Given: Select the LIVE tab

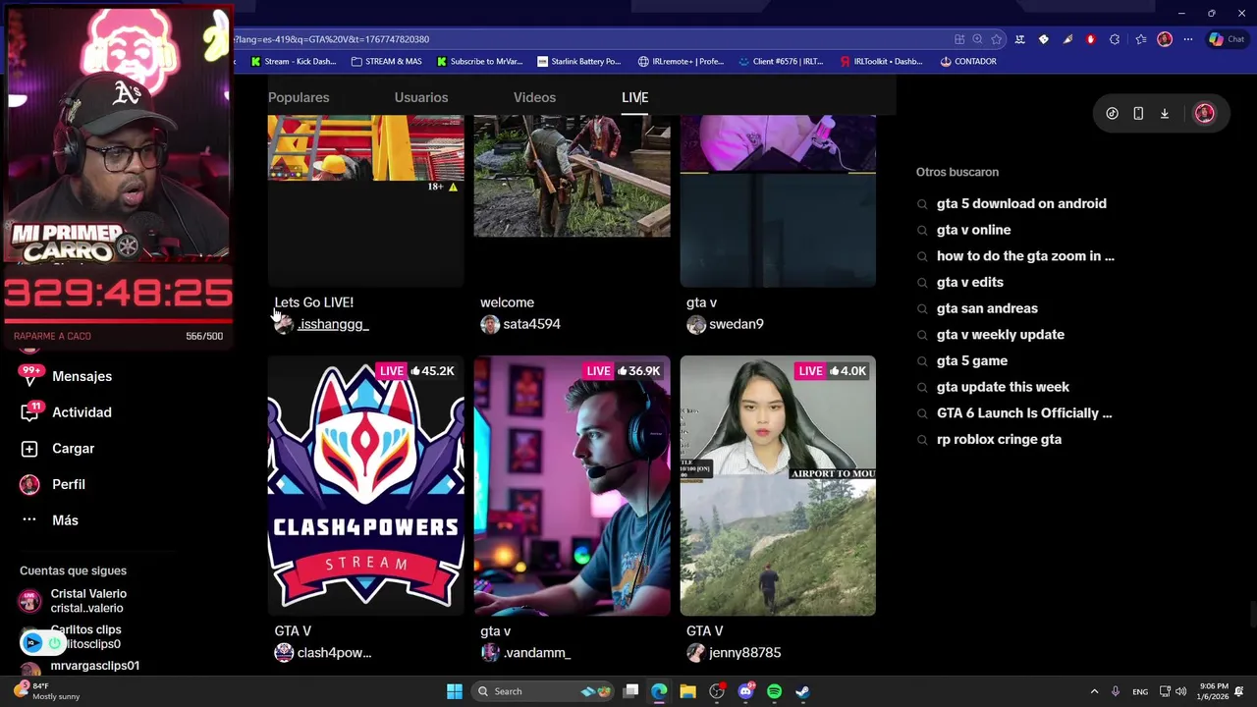Looking at the screenshot, I should point(634,97).
